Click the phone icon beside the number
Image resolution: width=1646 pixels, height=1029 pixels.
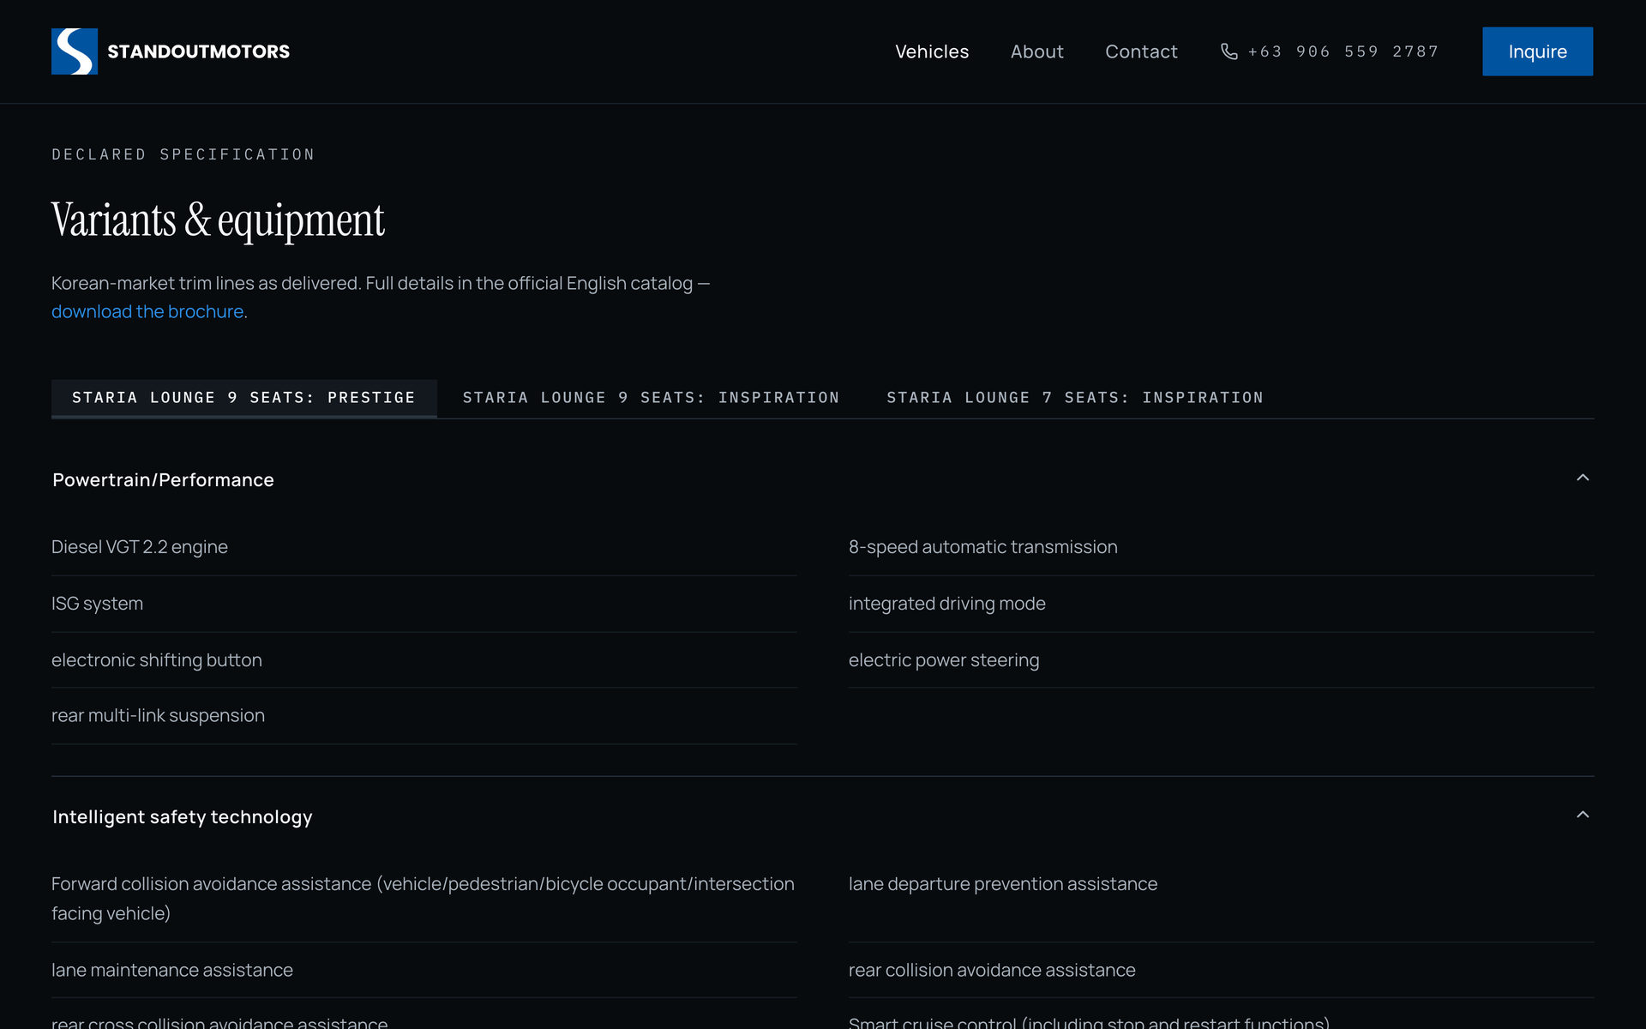[x=1228, y=51]
